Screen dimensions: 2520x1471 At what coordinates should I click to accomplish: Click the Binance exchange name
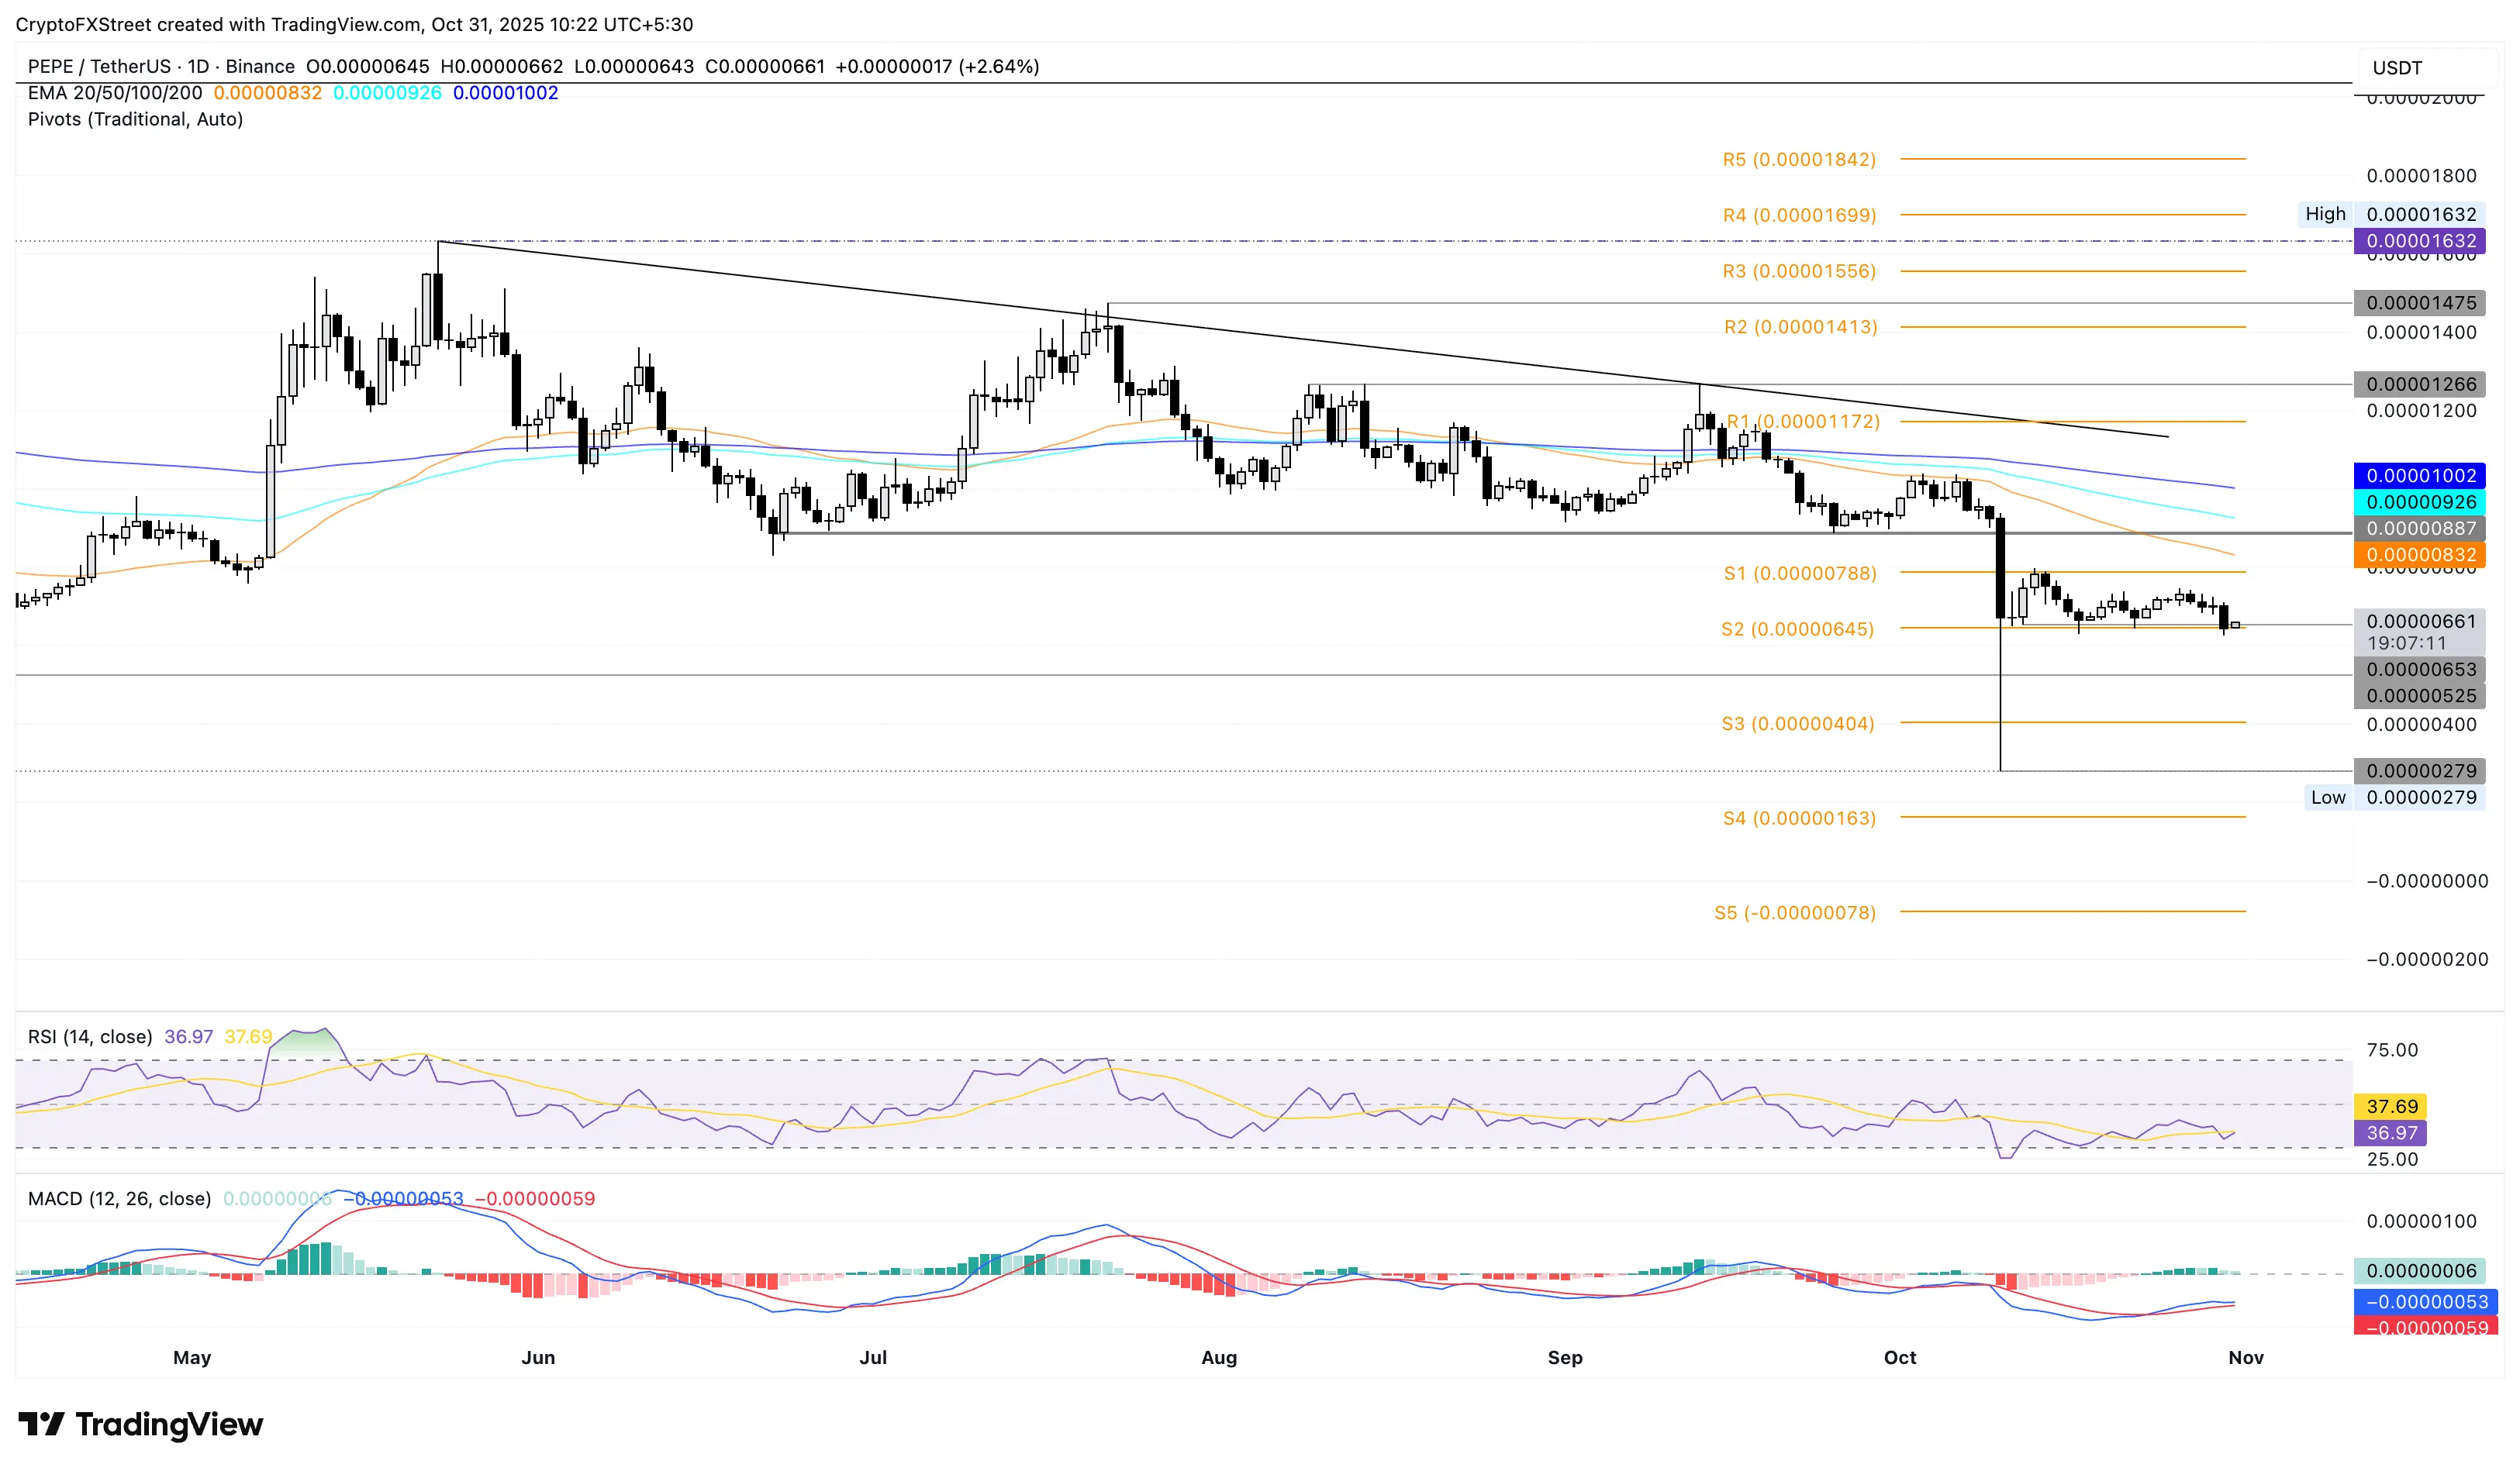(258, 66)
